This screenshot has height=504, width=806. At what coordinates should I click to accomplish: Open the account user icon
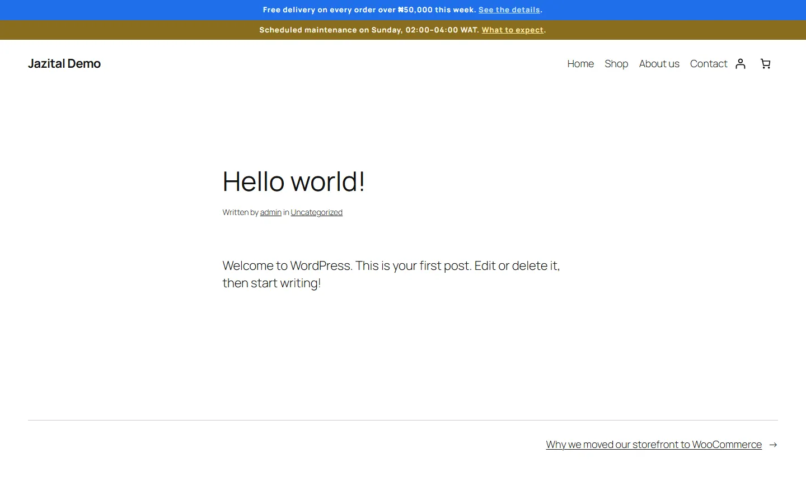pyautogui.click(x=741, y=64)
